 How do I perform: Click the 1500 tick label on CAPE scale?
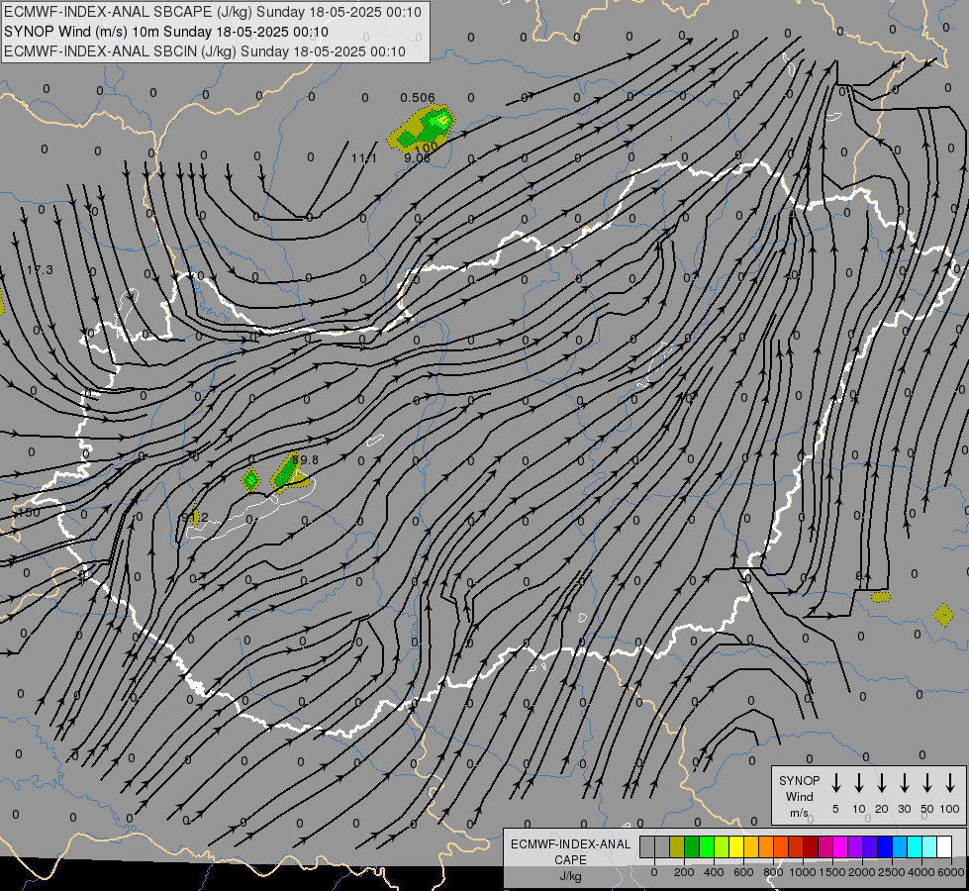[x=831, y=872]
